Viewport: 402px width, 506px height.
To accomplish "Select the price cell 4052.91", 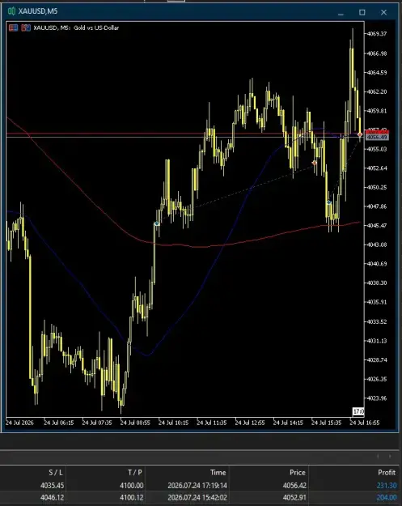I will click(x=294, y=498).
